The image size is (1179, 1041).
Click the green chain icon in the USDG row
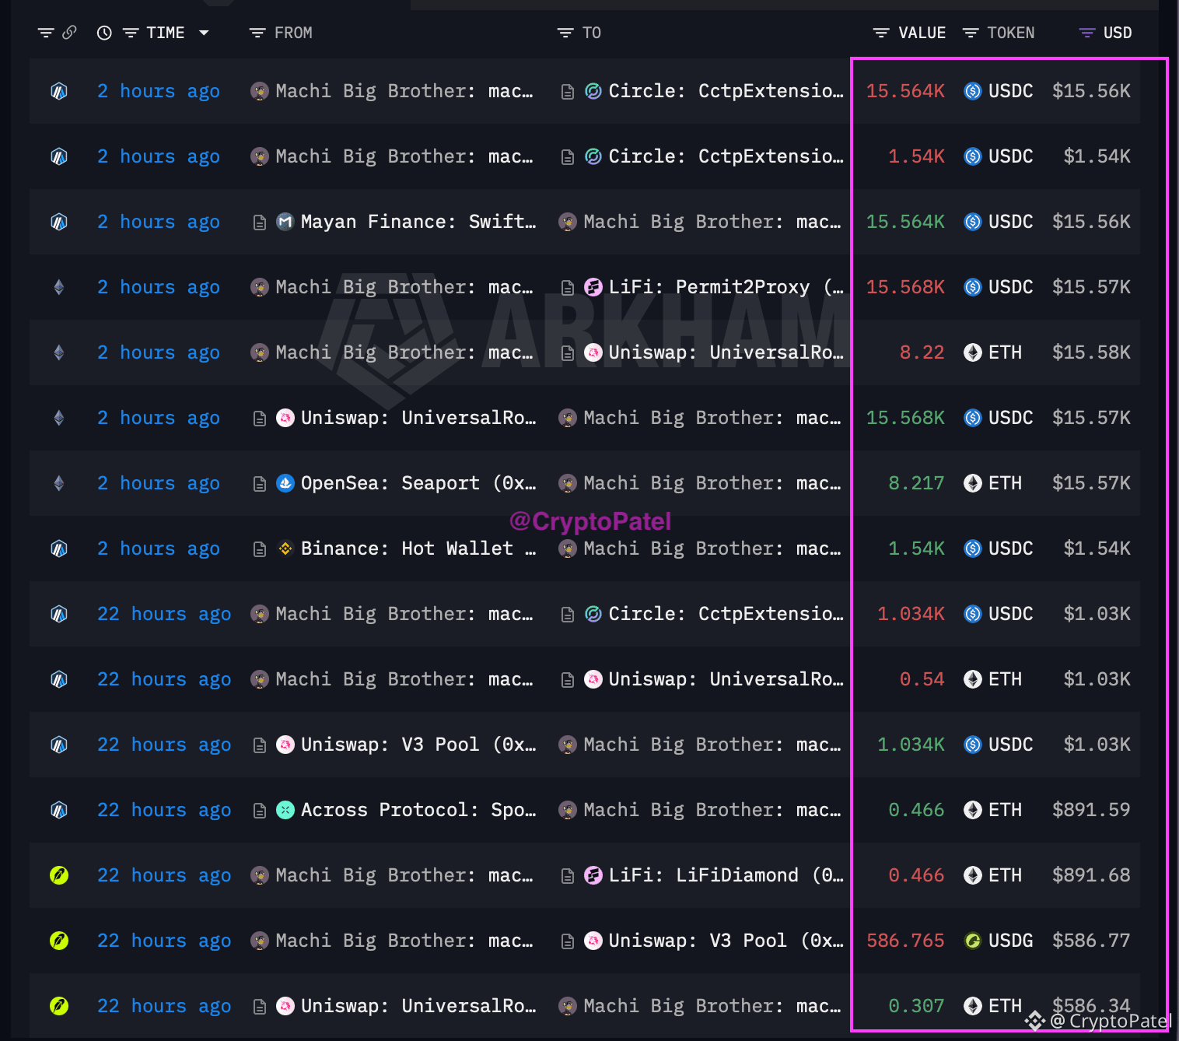(x=59, y=941)
